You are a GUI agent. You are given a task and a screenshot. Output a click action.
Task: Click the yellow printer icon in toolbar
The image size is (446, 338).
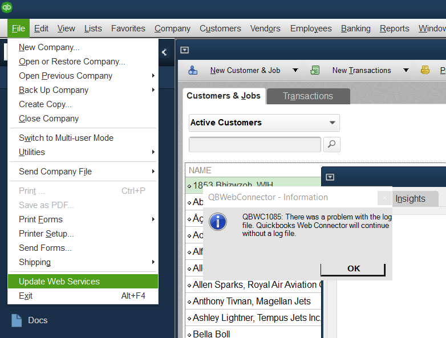tap(425, 70)
